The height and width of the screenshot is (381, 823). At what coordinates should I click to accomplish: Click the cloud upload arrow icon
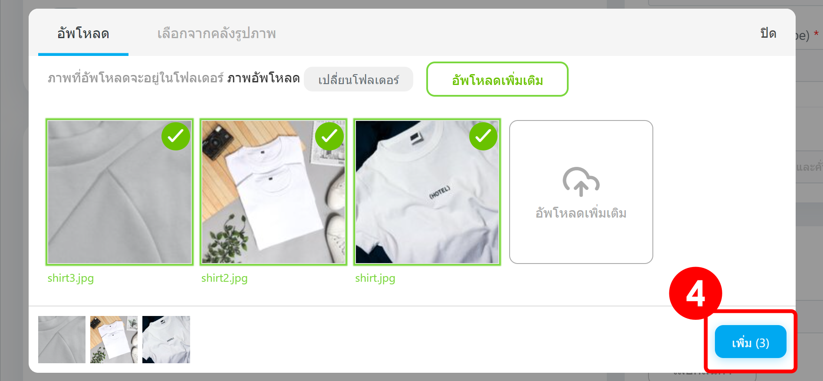point(581,182)
